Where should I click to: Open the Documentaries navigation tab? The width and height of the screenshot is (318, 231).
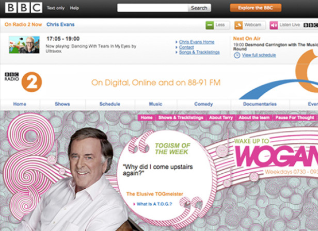[260, 104]
